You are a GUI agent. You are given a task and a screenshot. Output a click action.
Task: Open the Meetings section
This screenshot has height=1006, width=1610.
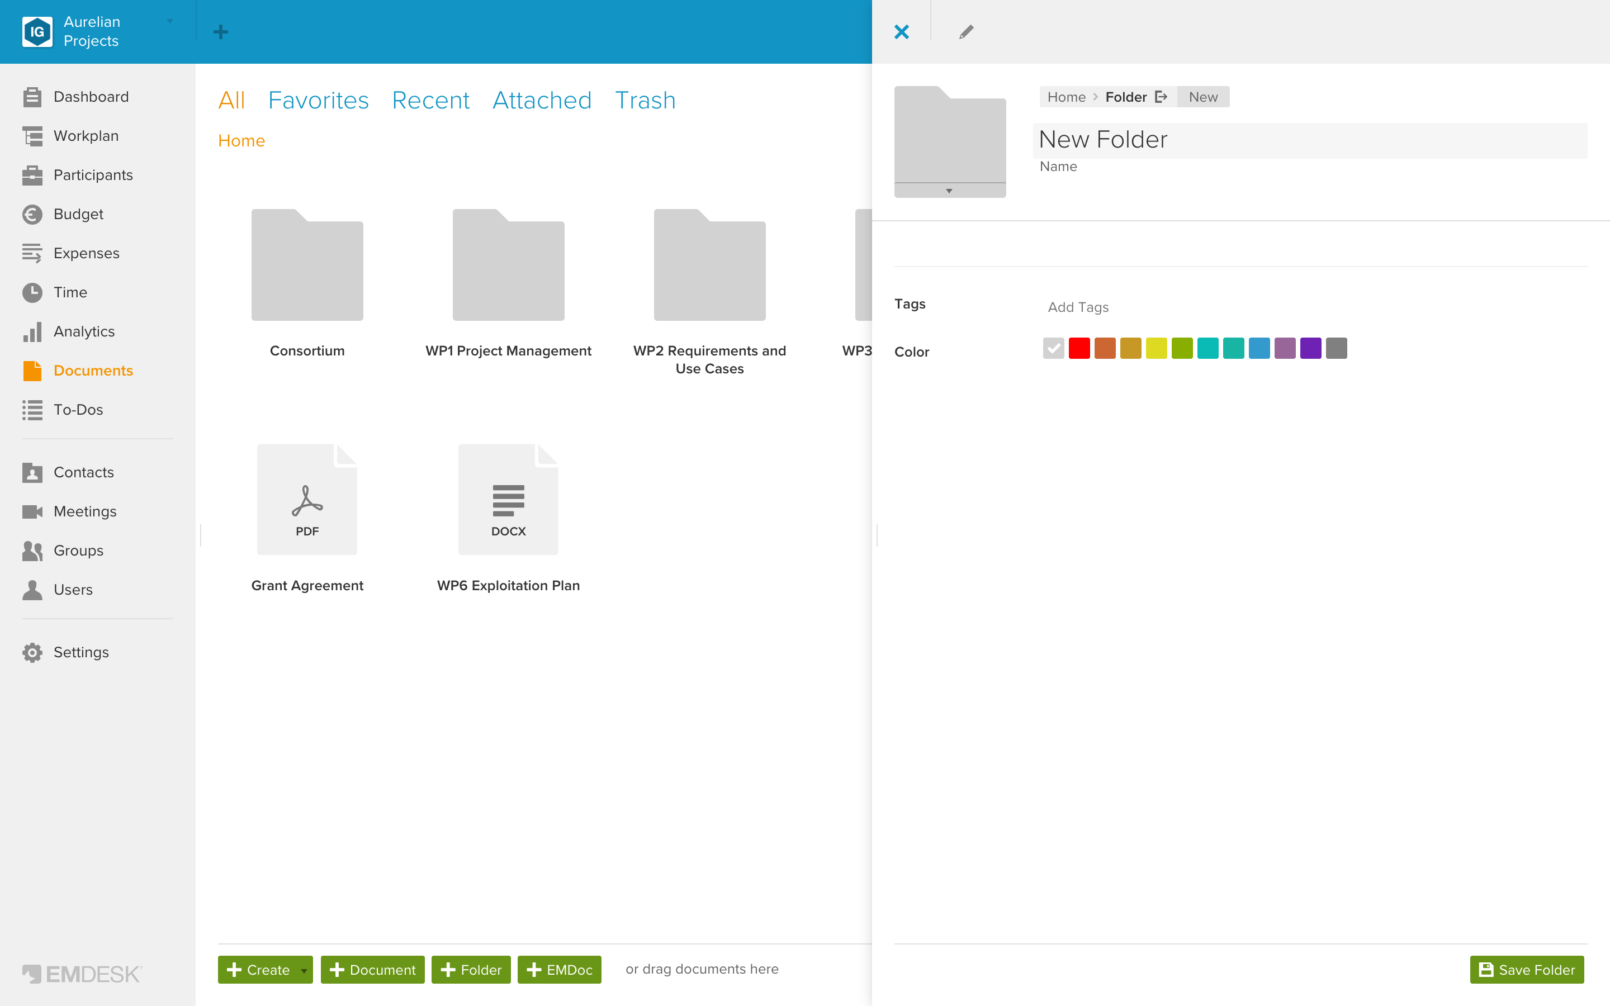pos(70,513)
